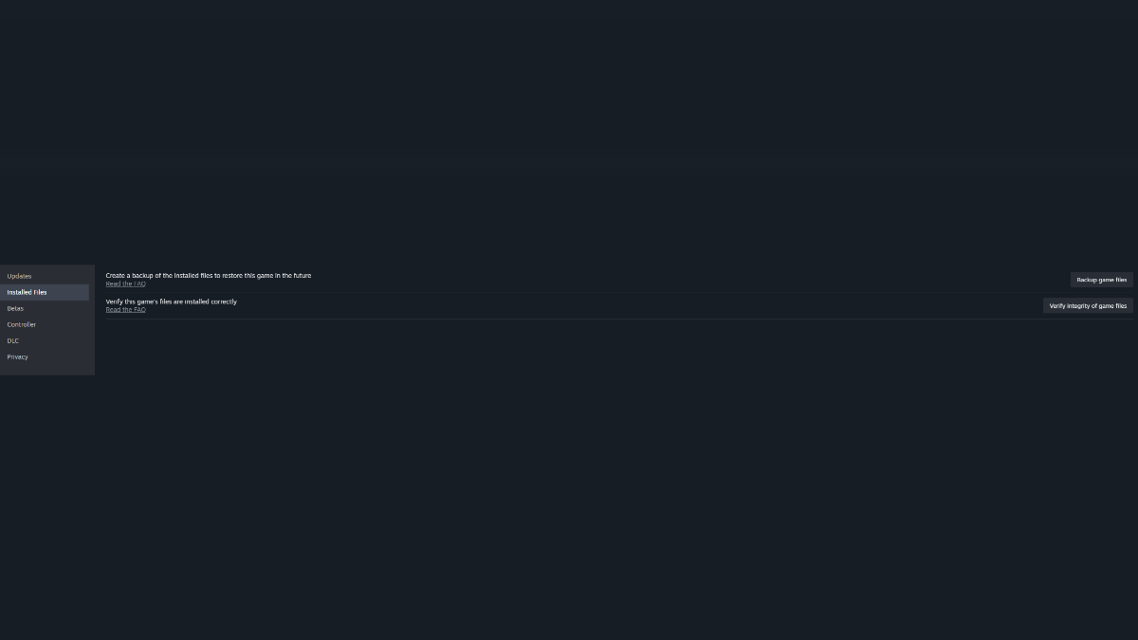Screen dimensions: 1138x640
Task: Start a backup of the installed game files
Action: coord(1101,280)
